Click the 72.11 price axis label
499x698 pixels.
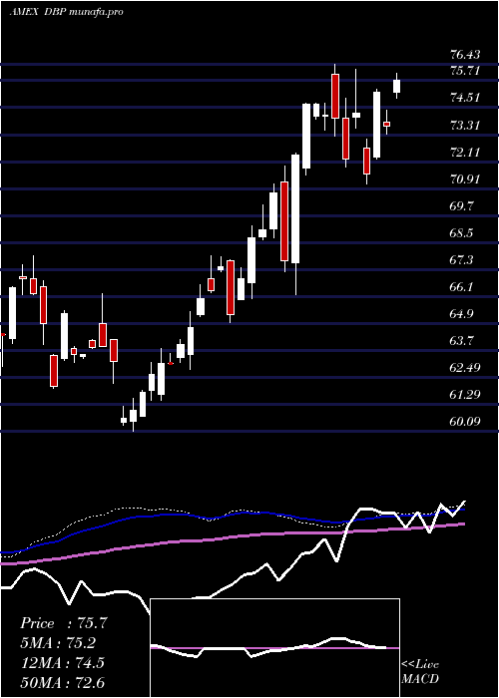click(465, 153)
